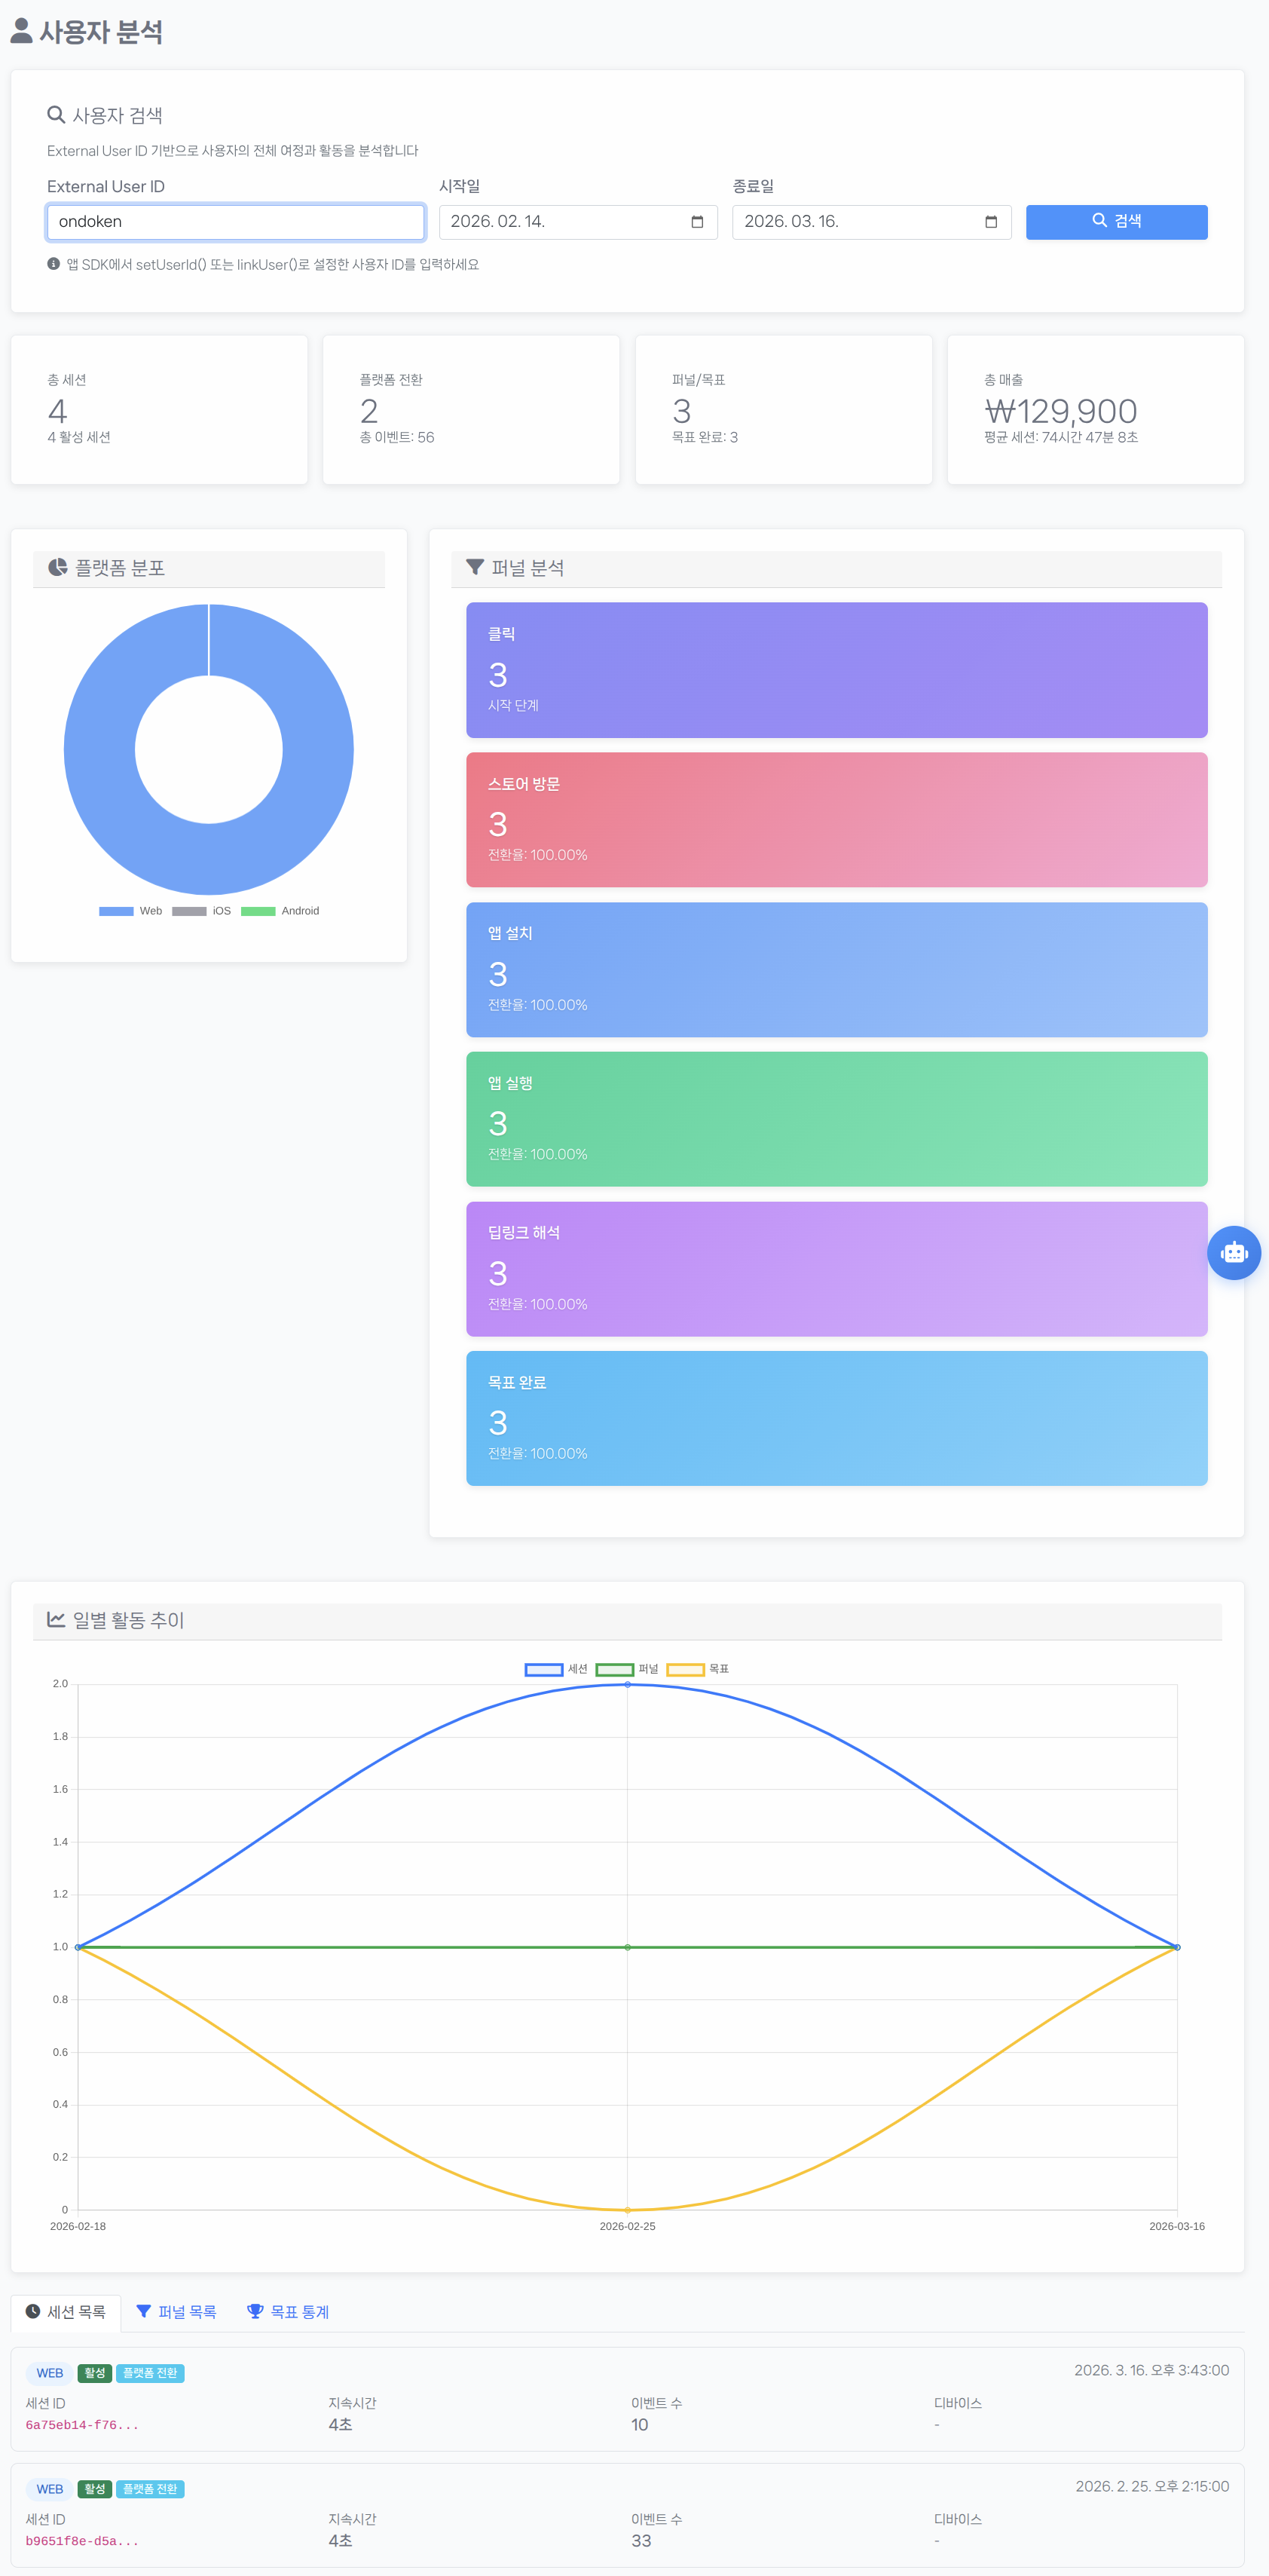Open the 시작일 date picker calendar
The width and height of the screenshot is (1269, 2576).
point(698,222)
